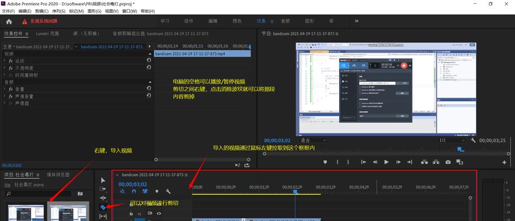Switch to the Lumetri 范围 tab

48,34
